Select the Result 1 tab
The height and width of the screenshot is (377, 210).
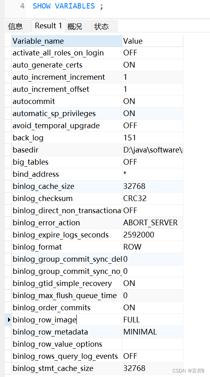[48, 26]
